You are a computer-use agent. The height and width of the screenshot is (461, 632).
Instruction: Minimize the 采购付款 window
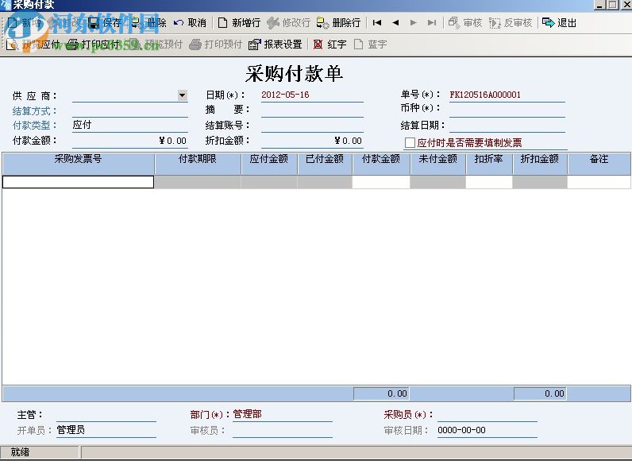click(x=599, y=5)
